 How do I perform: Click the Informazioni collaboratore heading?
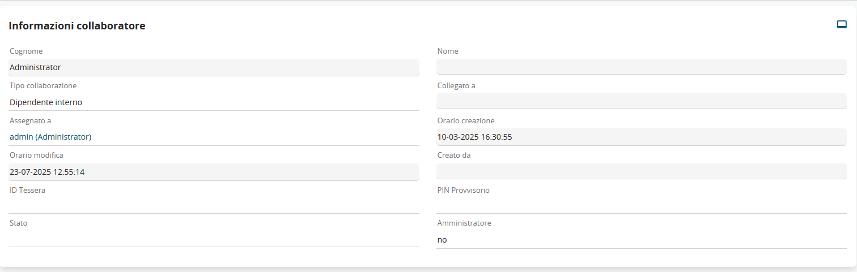(x=77, y=26)
